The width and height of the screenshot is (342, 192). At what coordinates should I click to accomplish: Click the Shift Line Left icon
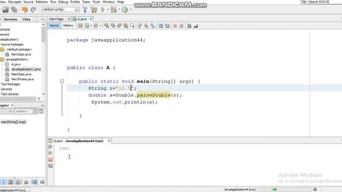click(161, 26)
